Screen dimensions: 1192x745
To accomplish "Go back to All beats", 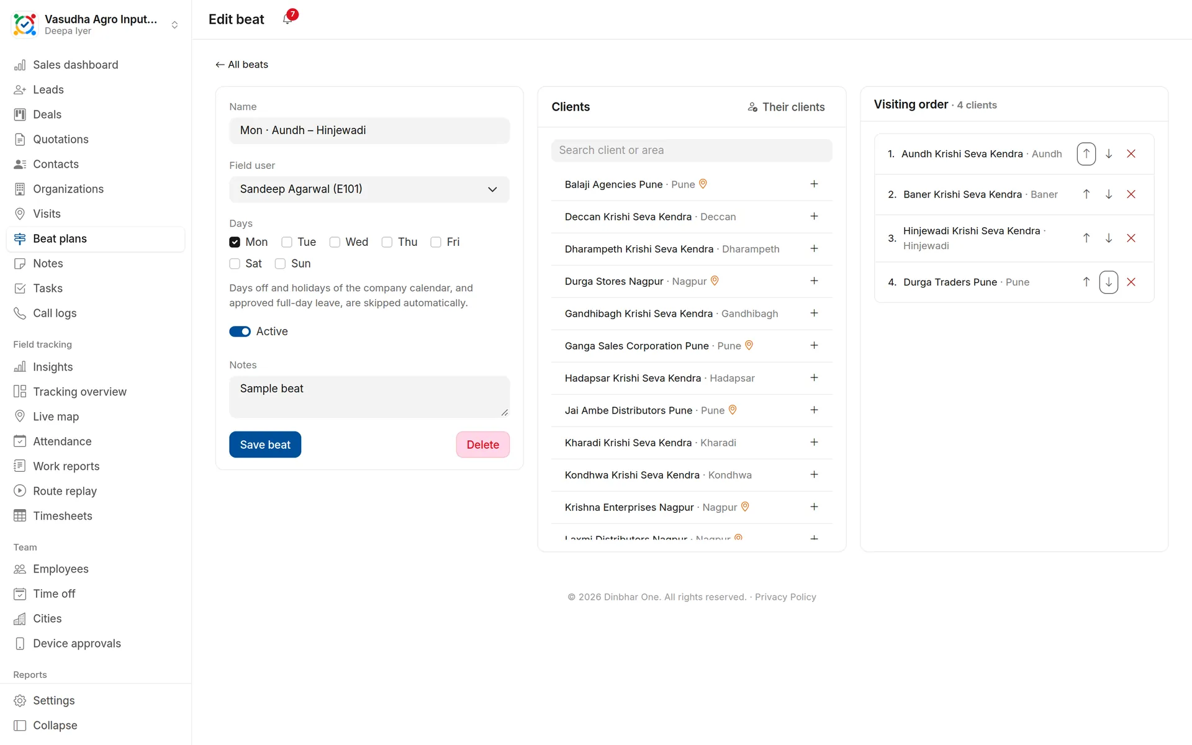I will click(x=242, y=65).
